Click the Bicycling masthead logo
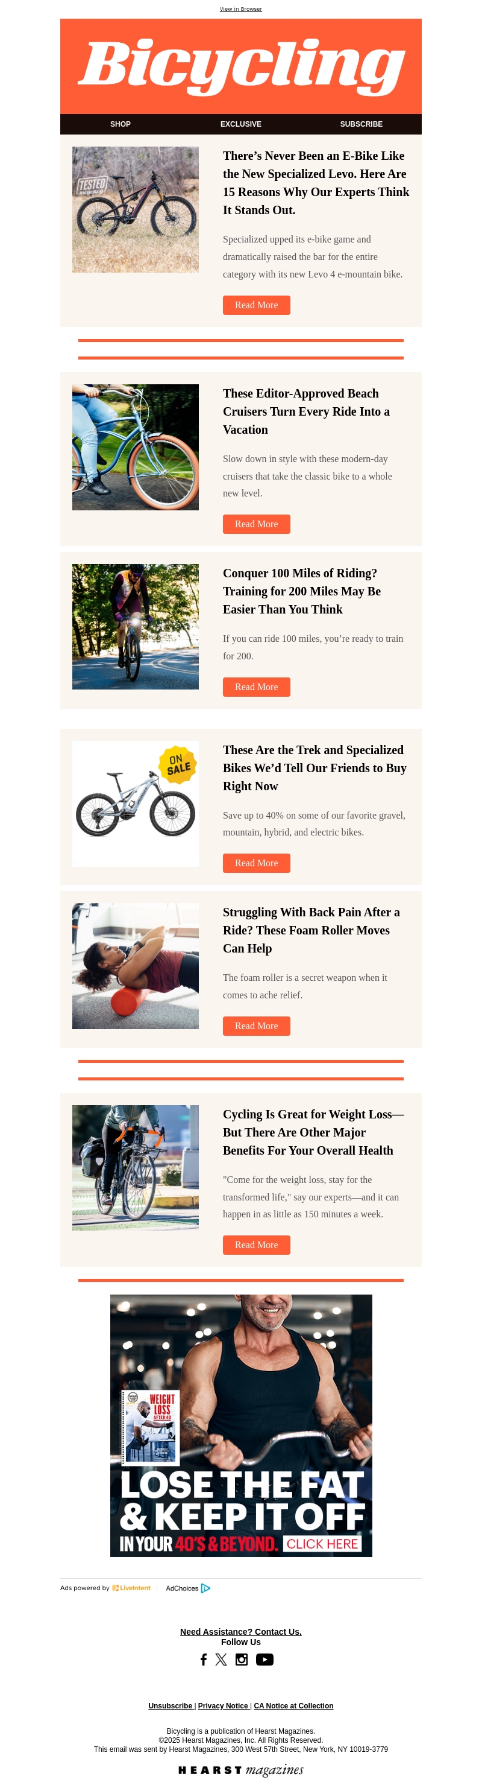Viewport: 482px width, 1785px height. (241, 66)
